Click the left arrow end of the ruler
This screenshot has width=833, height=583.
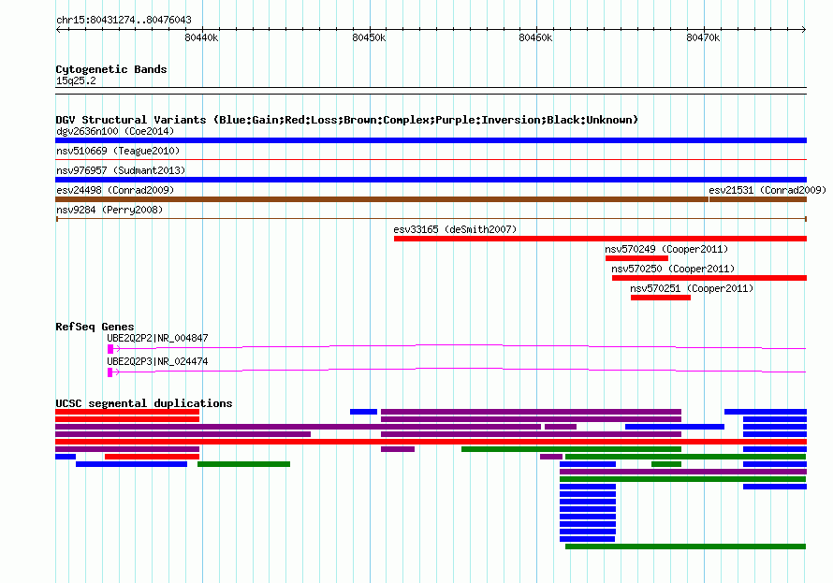coord(58,29)
